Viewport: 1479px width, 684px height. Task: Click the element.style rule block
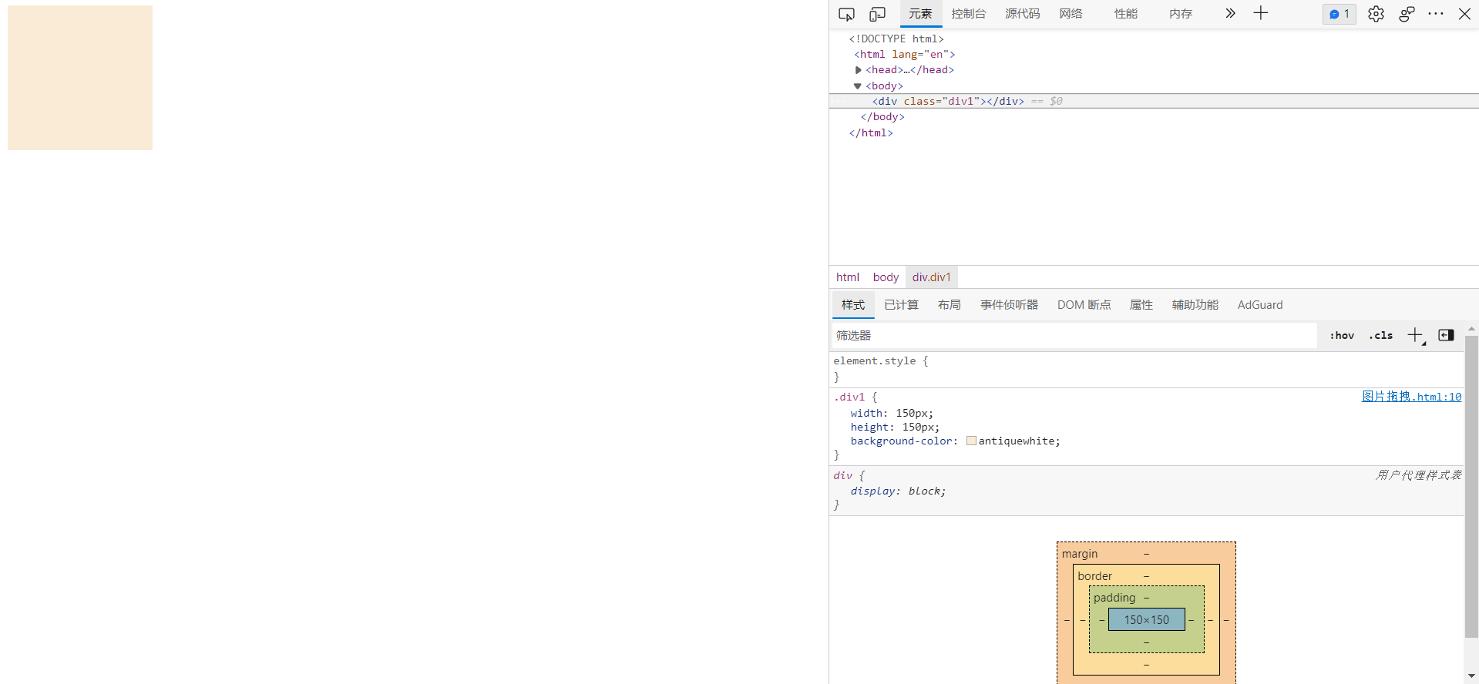click(x=1146, y=369)
